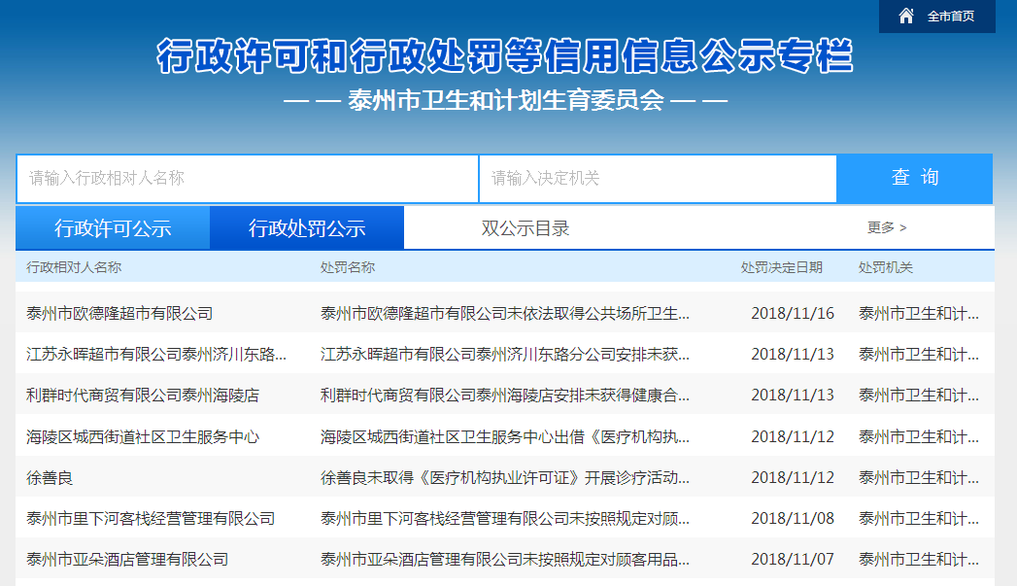
Task: Open the 徐善良 party name entry
Action: pos(50,478)
